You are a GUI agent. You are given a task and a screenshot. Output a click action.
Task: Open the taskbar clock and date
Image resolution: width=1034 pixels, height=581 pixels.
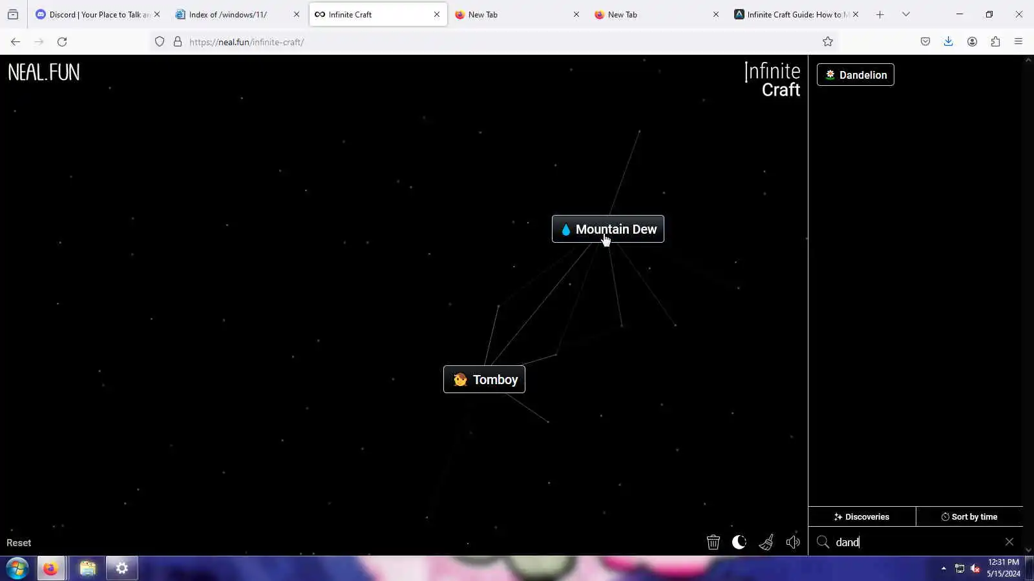[1004, 568]
